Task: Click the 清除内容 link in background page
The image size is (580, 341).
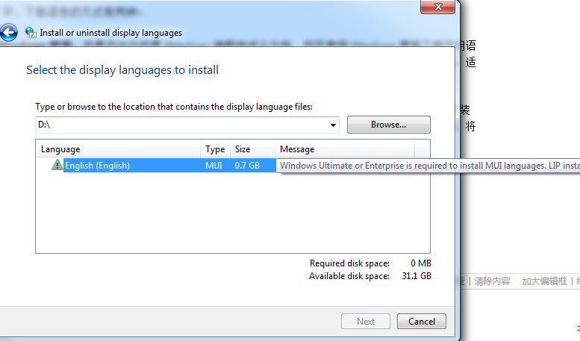Action: (493, 281)
